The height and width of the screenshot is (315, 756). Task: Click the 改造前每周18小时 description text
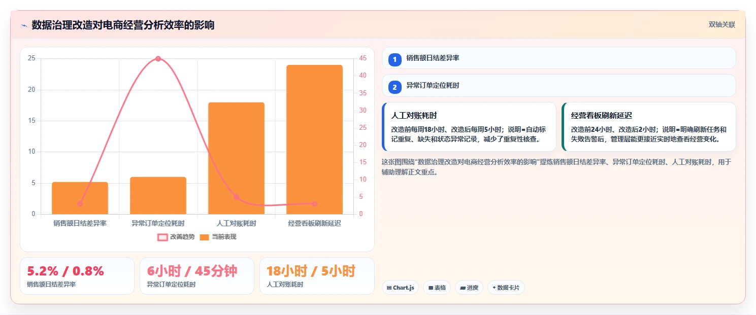tap(469, 134)
